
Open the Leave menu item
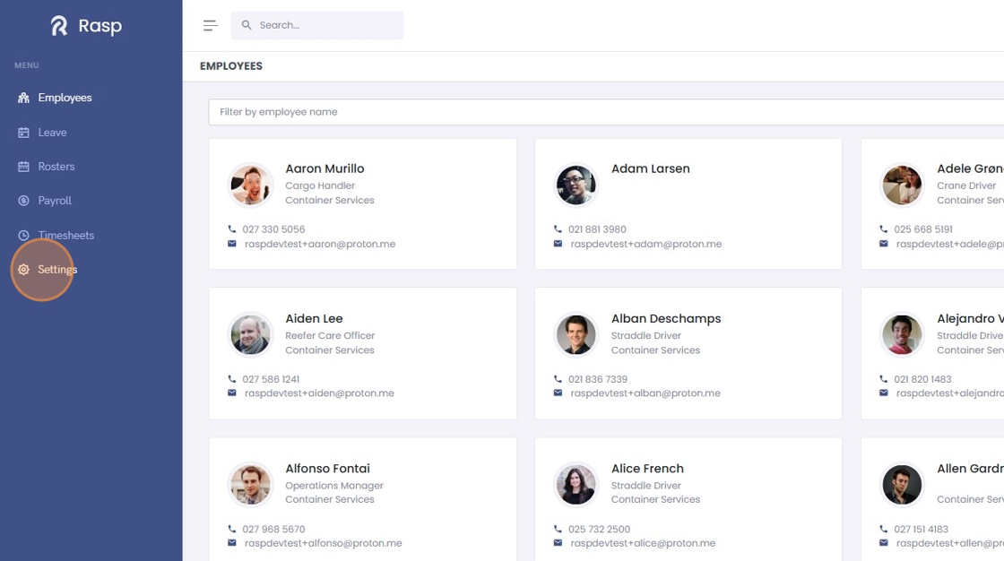click(52, 133)
